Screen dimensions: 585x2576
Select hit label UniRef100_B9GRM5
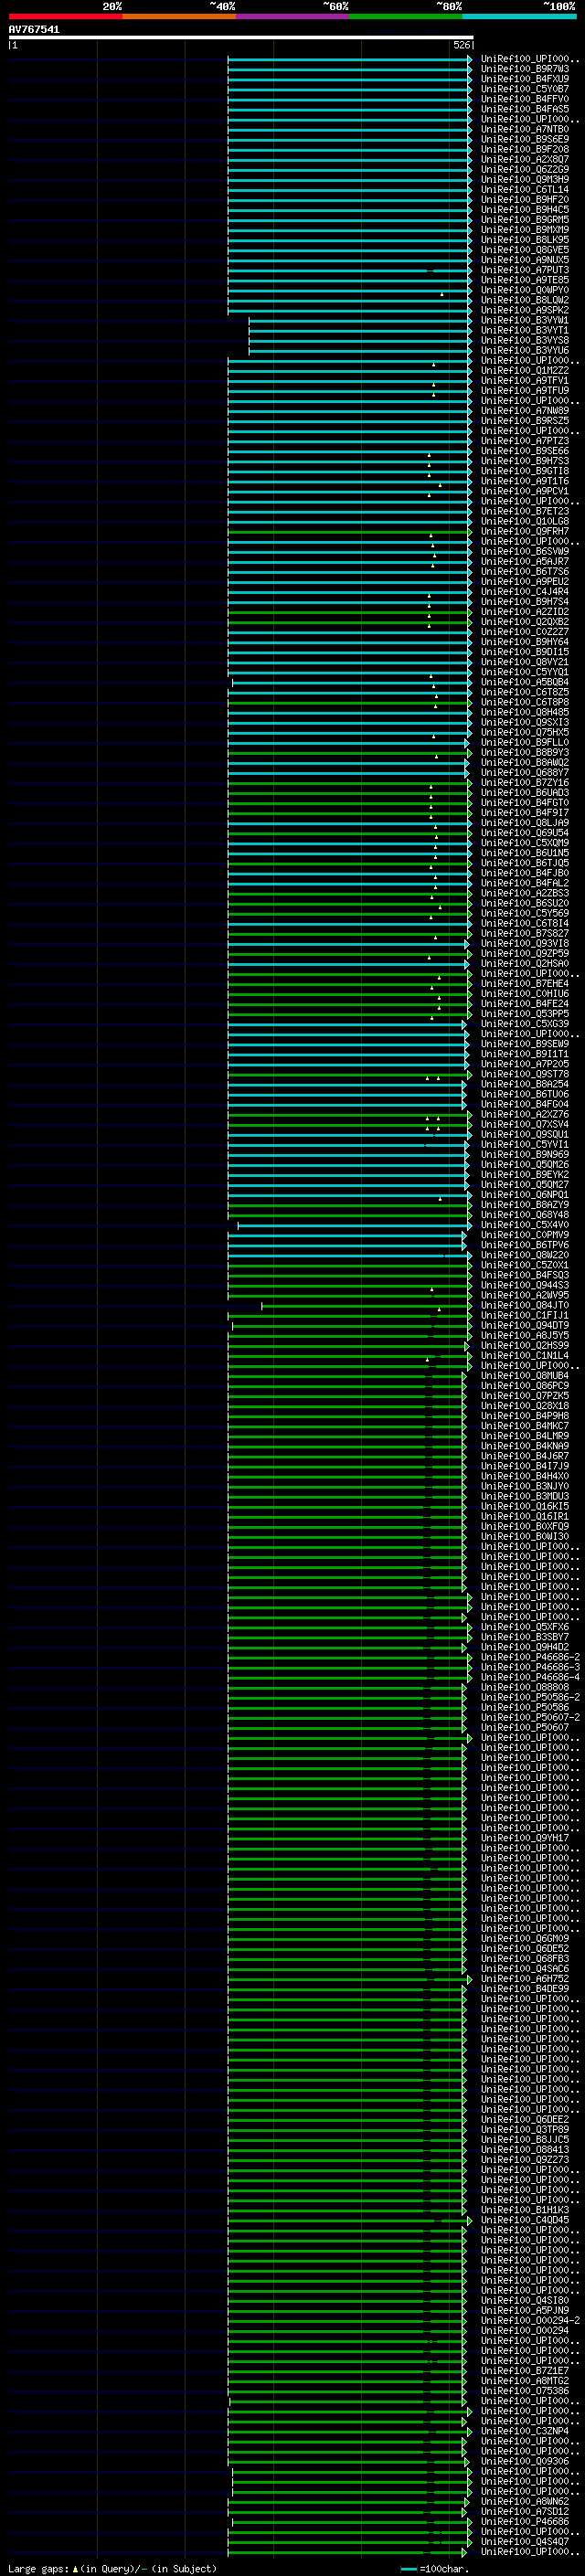pyautogui.click(x=525, y=219)
